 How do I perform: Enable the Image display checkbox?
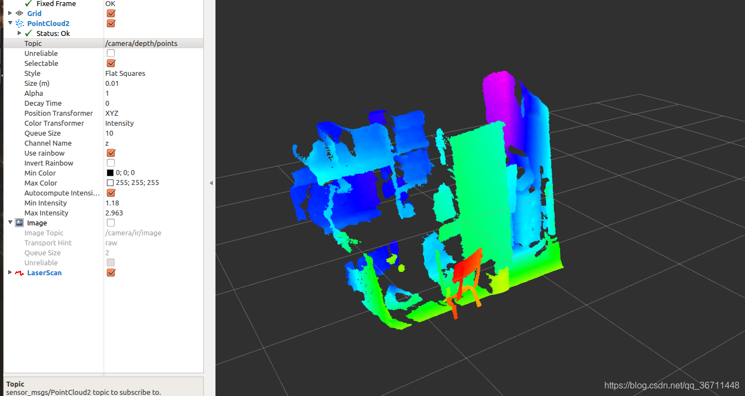click(111, 223)
